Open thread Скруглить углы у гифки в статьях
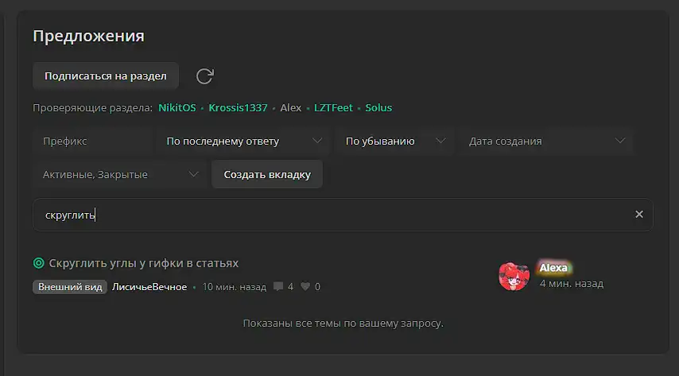 (x=144, y=263)
